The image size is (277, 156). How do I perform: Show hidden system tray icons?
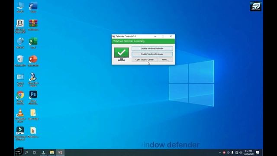[x=220, y=153]
